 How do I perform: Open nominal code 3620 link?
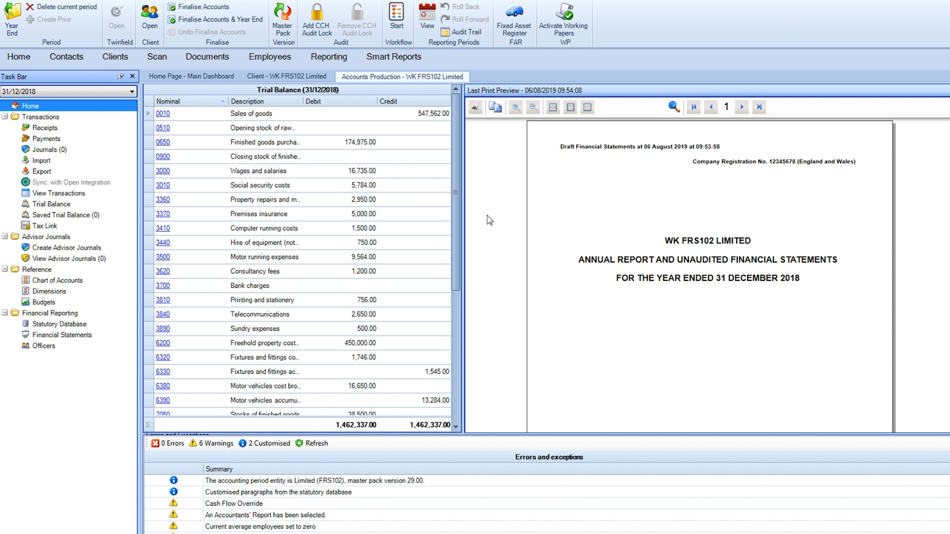[x=163, y=271]
